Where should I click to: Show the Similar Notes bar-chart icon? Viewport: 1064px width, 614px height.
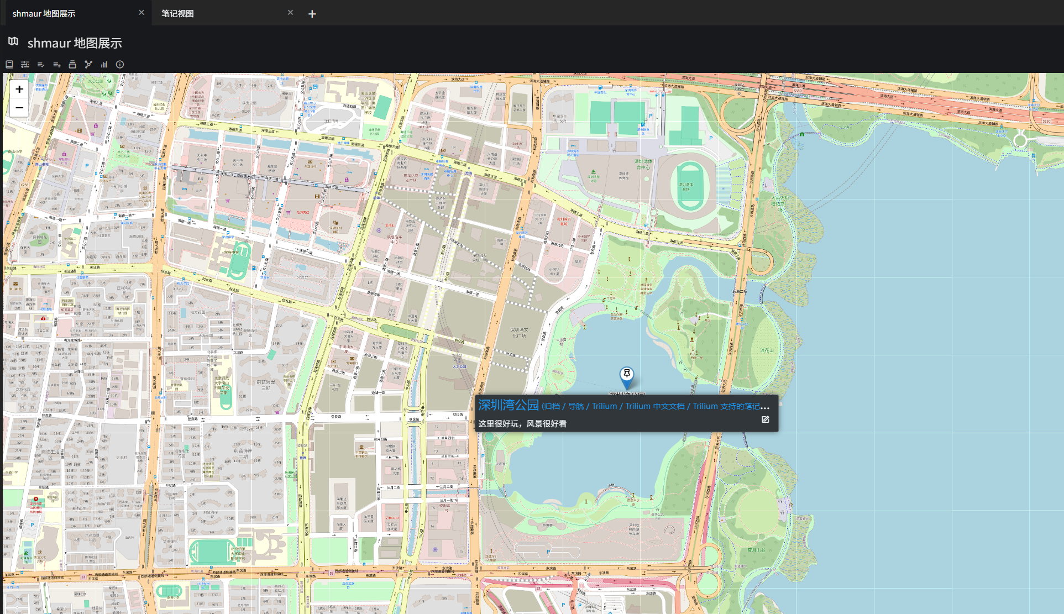pos(104,65)
